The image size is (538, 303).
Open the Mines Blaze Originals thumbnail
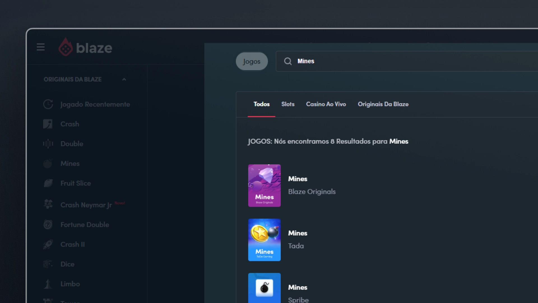(x=264, y=185)
